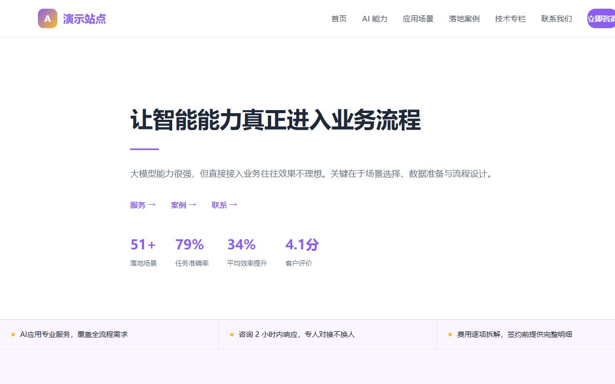Click the 34% statistic value

coord(241,245)
